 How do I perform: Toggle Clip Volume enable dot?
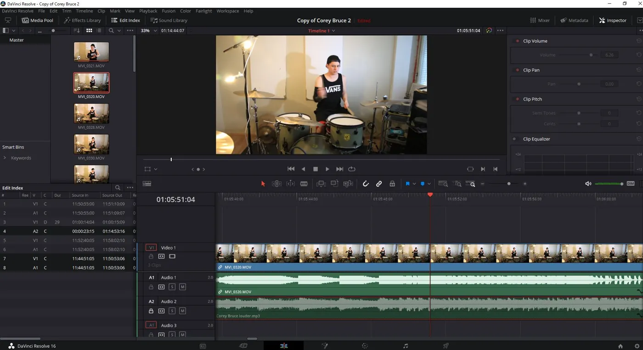pyautogui.click(x=517, y=41)
